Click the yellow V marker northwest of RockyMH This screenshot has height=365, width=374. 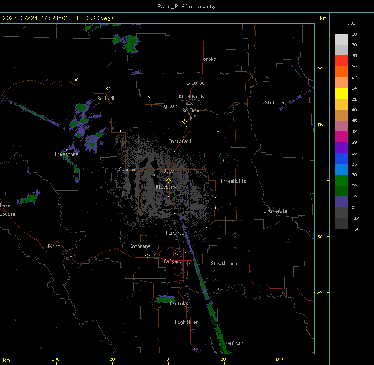tap(76, 80)
